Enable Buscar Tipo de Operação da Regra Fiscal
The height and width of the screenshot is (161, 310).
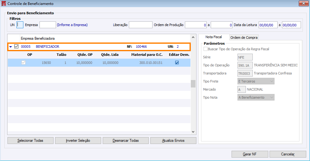click(206, 49)
